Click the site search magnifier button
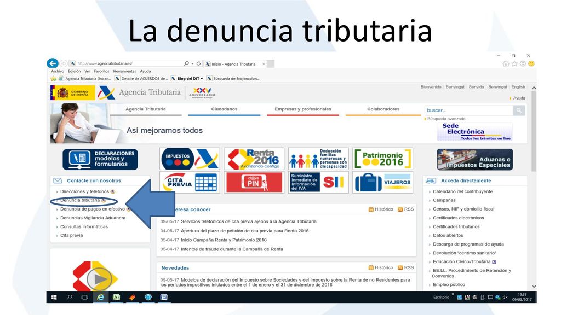The image size is (561, 315). (519, 110)
